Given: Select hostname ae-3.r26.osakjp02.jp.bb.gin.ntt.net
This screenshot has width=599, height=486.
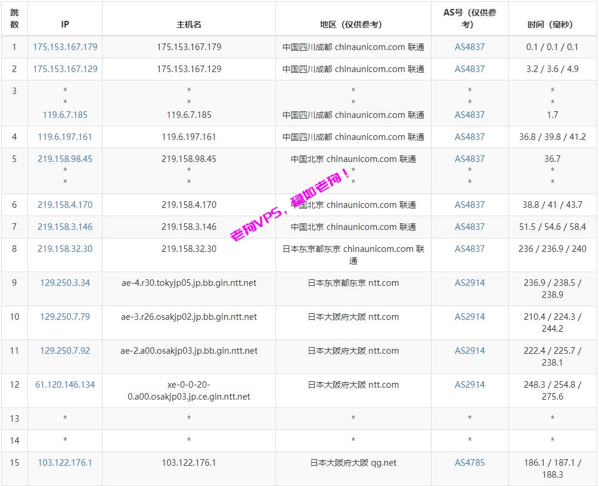Looking at the screenshot, I should 189,317.
